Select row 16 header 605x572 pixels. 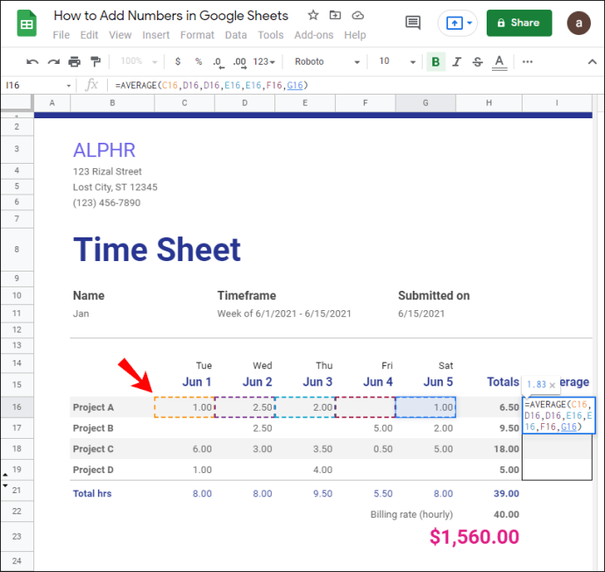(17, 407)
